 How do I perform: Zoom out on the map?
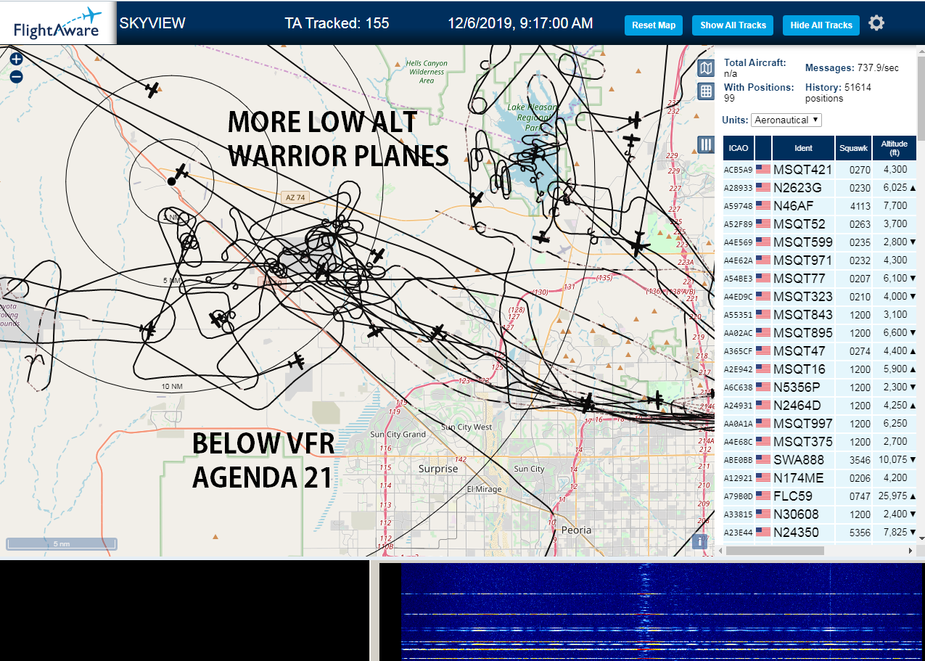(x=16, y=76)
